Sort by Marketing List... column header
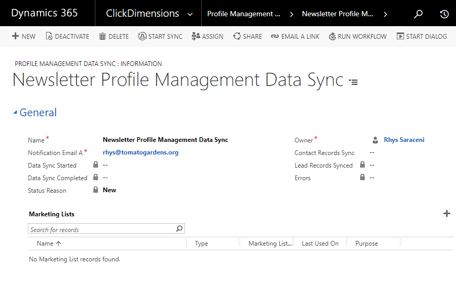Image resolution: width=456 pixels, height=287 pixels. [270, 244]
